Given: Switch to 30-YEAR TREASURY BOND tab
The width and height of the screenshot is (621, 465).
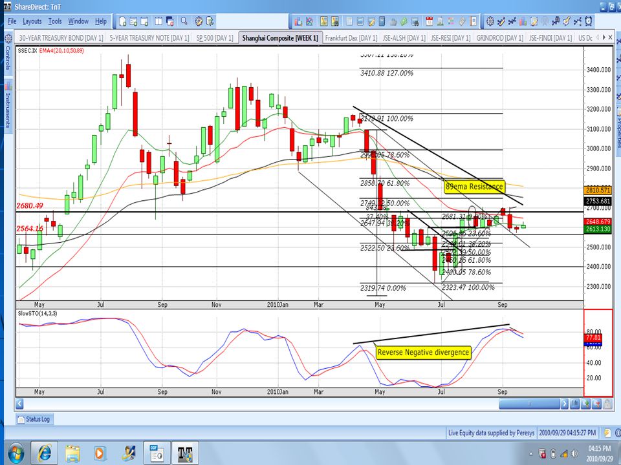Looking at the screenshot, I should [x=61, y=38].
